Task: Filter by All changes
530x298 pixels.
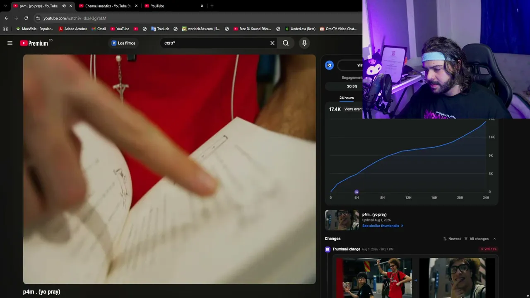Action: coord(476,239)
